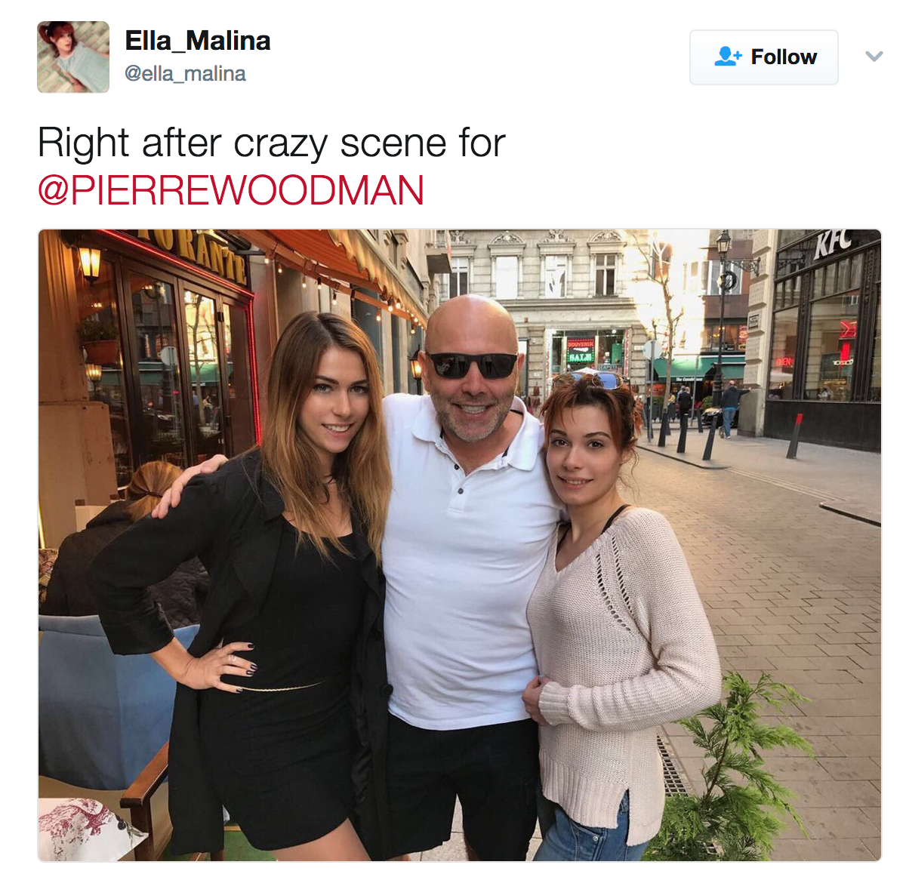Click the sunglasses on the man's face
This screenshot has width=906, height=874.
[x=473, y=365]
